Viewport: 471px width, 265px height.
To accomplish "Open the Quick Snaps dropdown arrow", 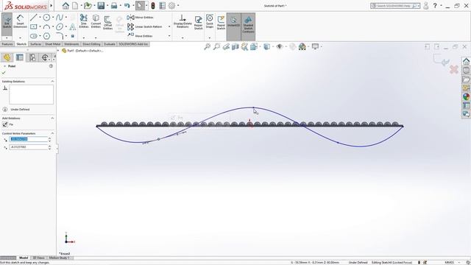I will 210,38.
